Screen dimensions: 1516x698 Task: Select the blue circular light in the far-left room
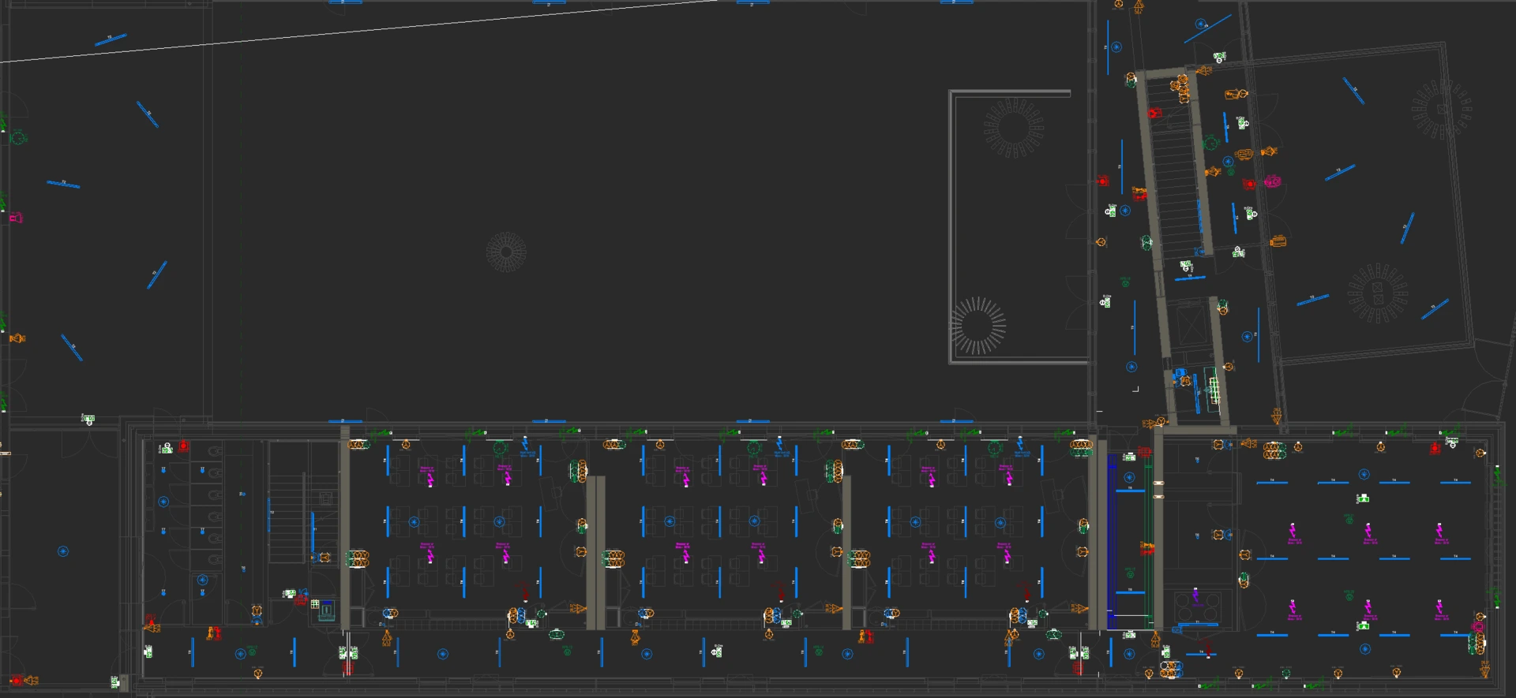[63, 551]
